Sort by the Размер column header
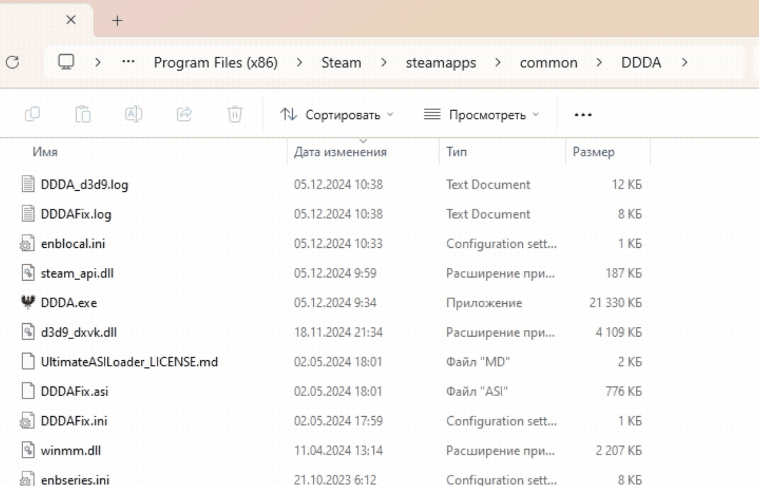Screen dimensions: 759x486 pos(593,152)
